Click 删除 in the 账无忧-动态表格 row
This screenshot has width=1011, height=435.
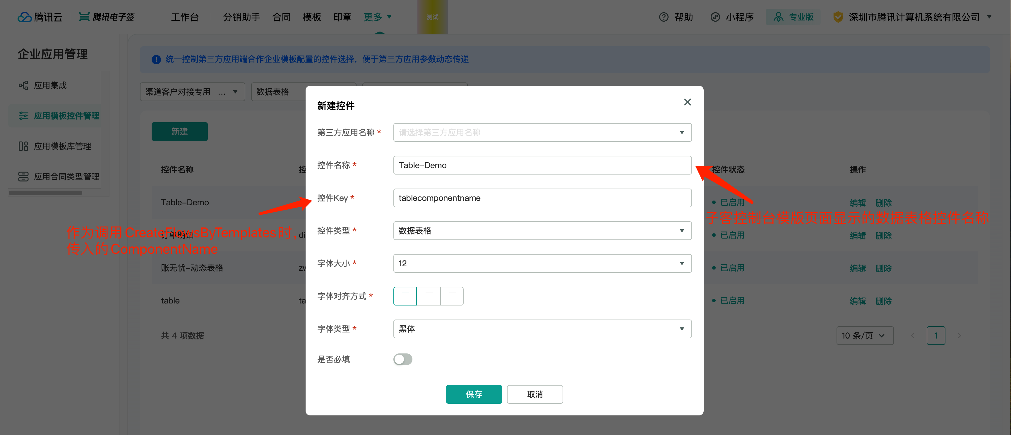click(883, 268)
